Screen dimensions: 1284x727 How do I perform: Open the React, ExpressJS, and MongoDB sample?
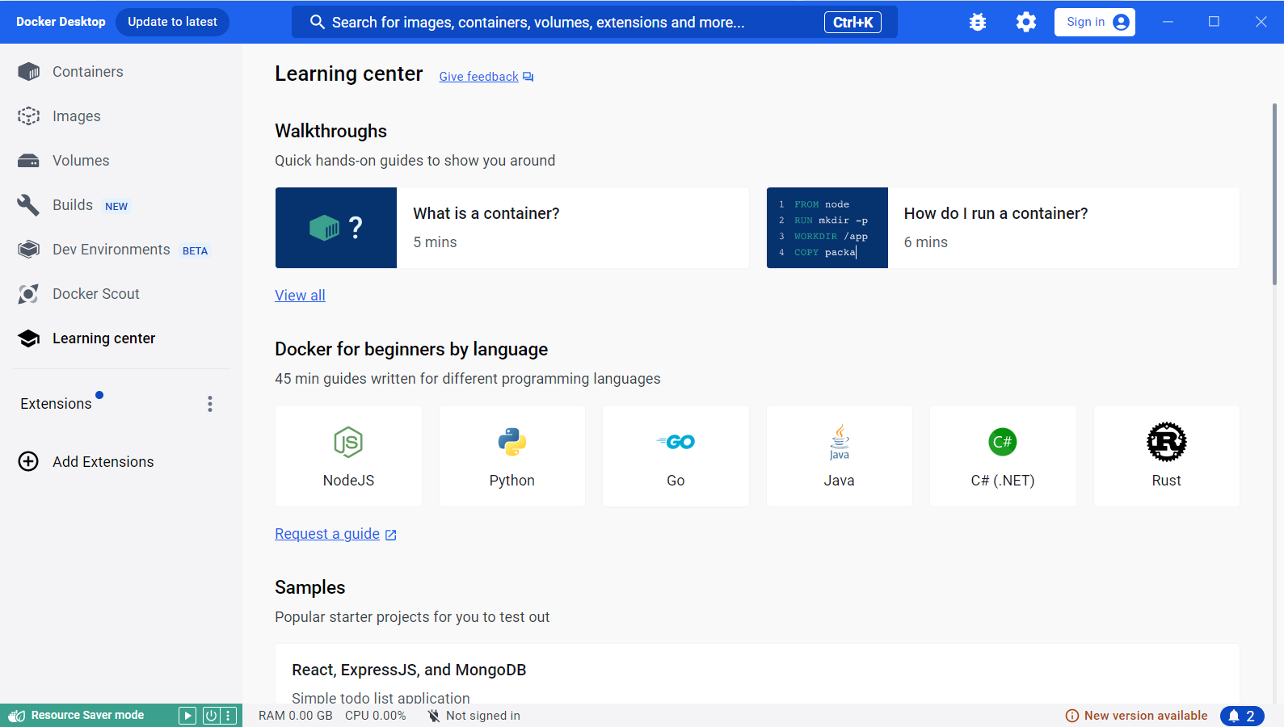click(757, 674)
